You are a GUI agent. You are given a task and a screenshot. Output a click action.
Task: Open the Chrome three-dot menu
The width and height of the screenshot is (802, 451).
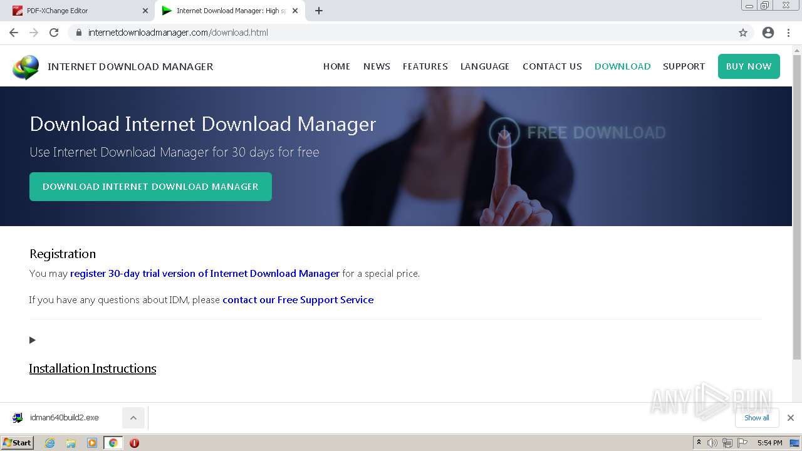tap(788, 33)
